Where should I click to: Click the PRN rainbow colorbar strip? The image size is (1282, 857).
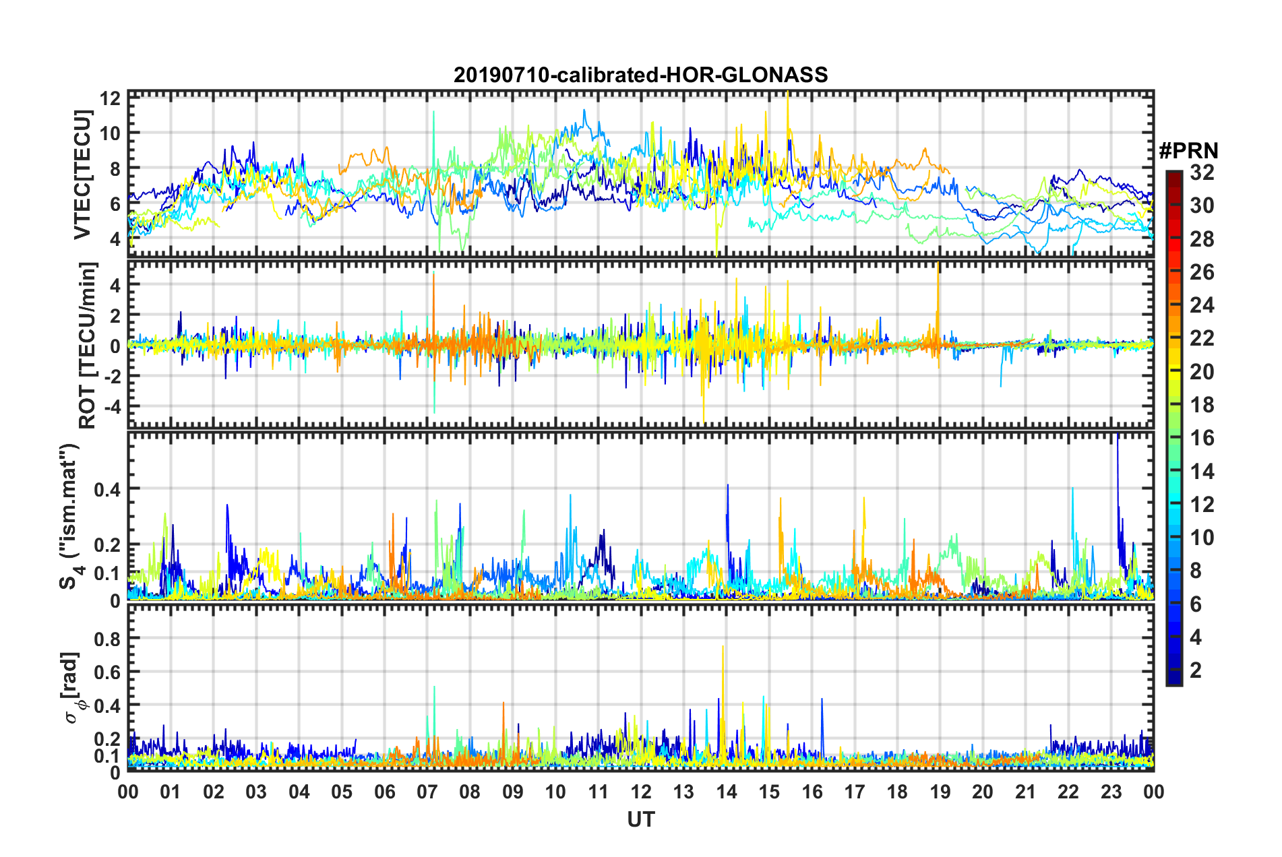pos(1173,428)
